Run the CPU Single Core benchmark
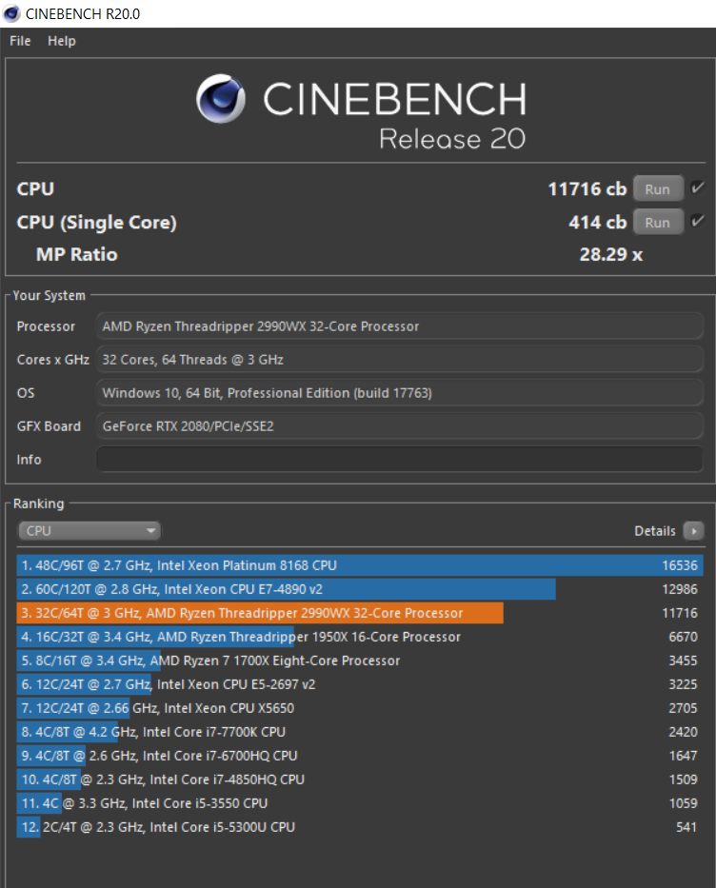Screen dimensions: 716x888 [x=658, y=222]
